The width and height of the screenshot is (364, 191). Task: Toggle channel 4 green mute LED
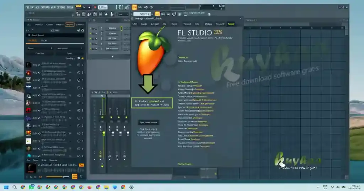90,44
